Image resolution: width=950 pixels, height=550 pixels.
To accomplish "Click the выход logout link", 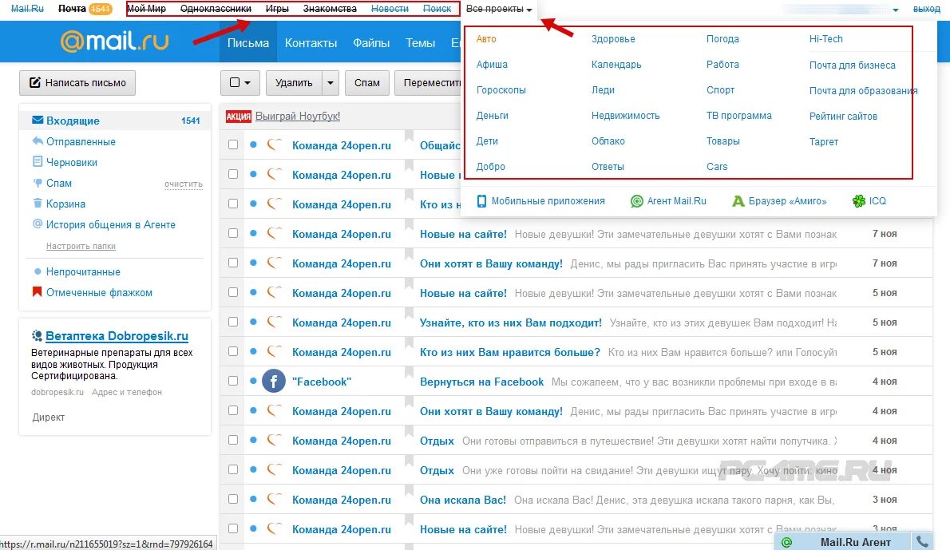I will tap(926, 9).
